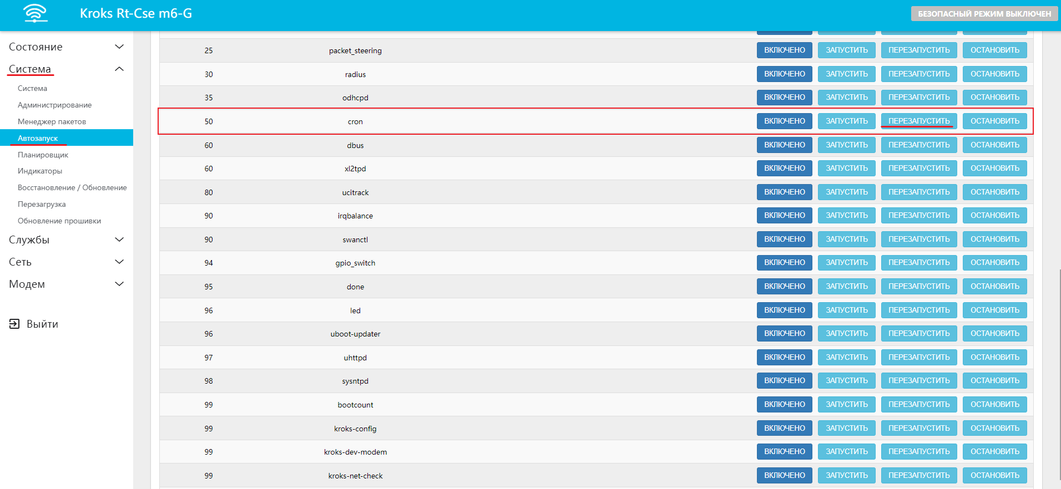The image size is (1061, 489).
Task: Expand the Состояние menu section
Action: 119,47
